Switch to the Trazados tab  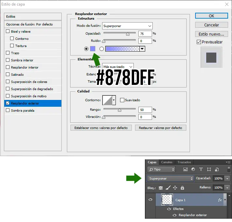click(184, 162)
